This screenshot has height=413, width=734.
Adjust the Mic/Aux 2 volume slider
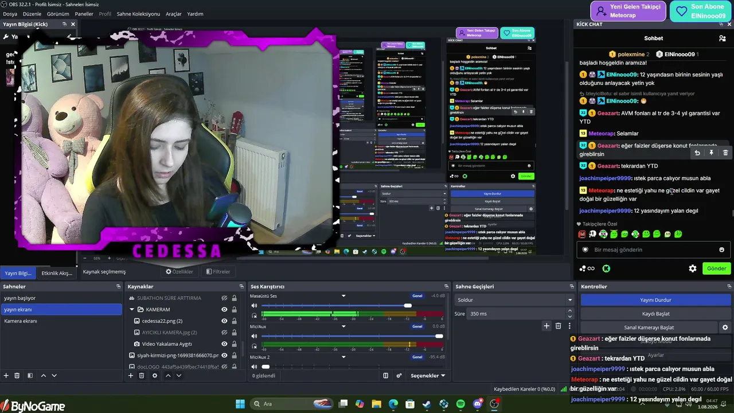click(266, 367)
